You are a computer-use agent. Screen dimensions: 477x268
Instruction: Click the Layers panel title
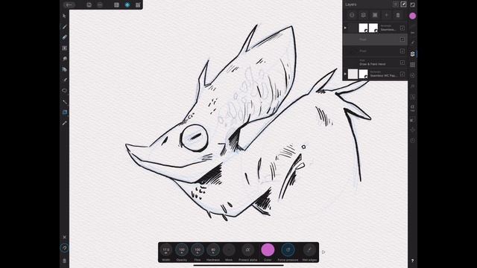pyautogui.click(x=351, y=4)
